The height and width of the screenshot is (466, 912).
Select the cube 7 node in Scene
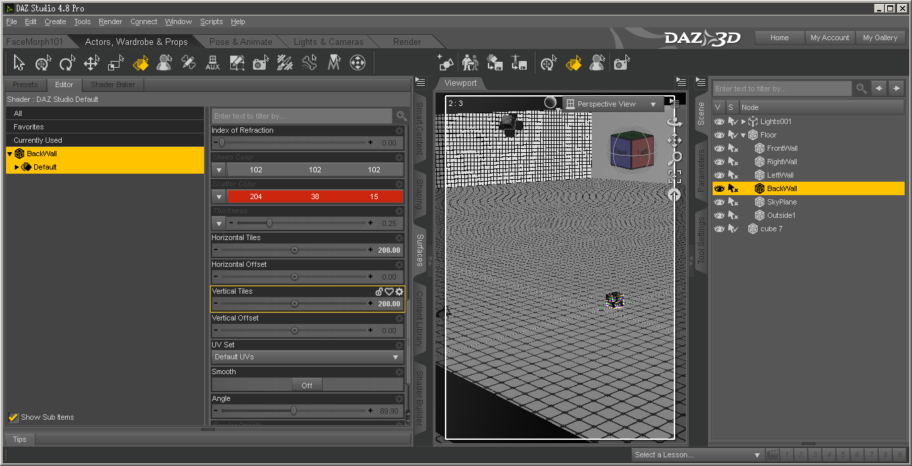click(x=771, y=229)
